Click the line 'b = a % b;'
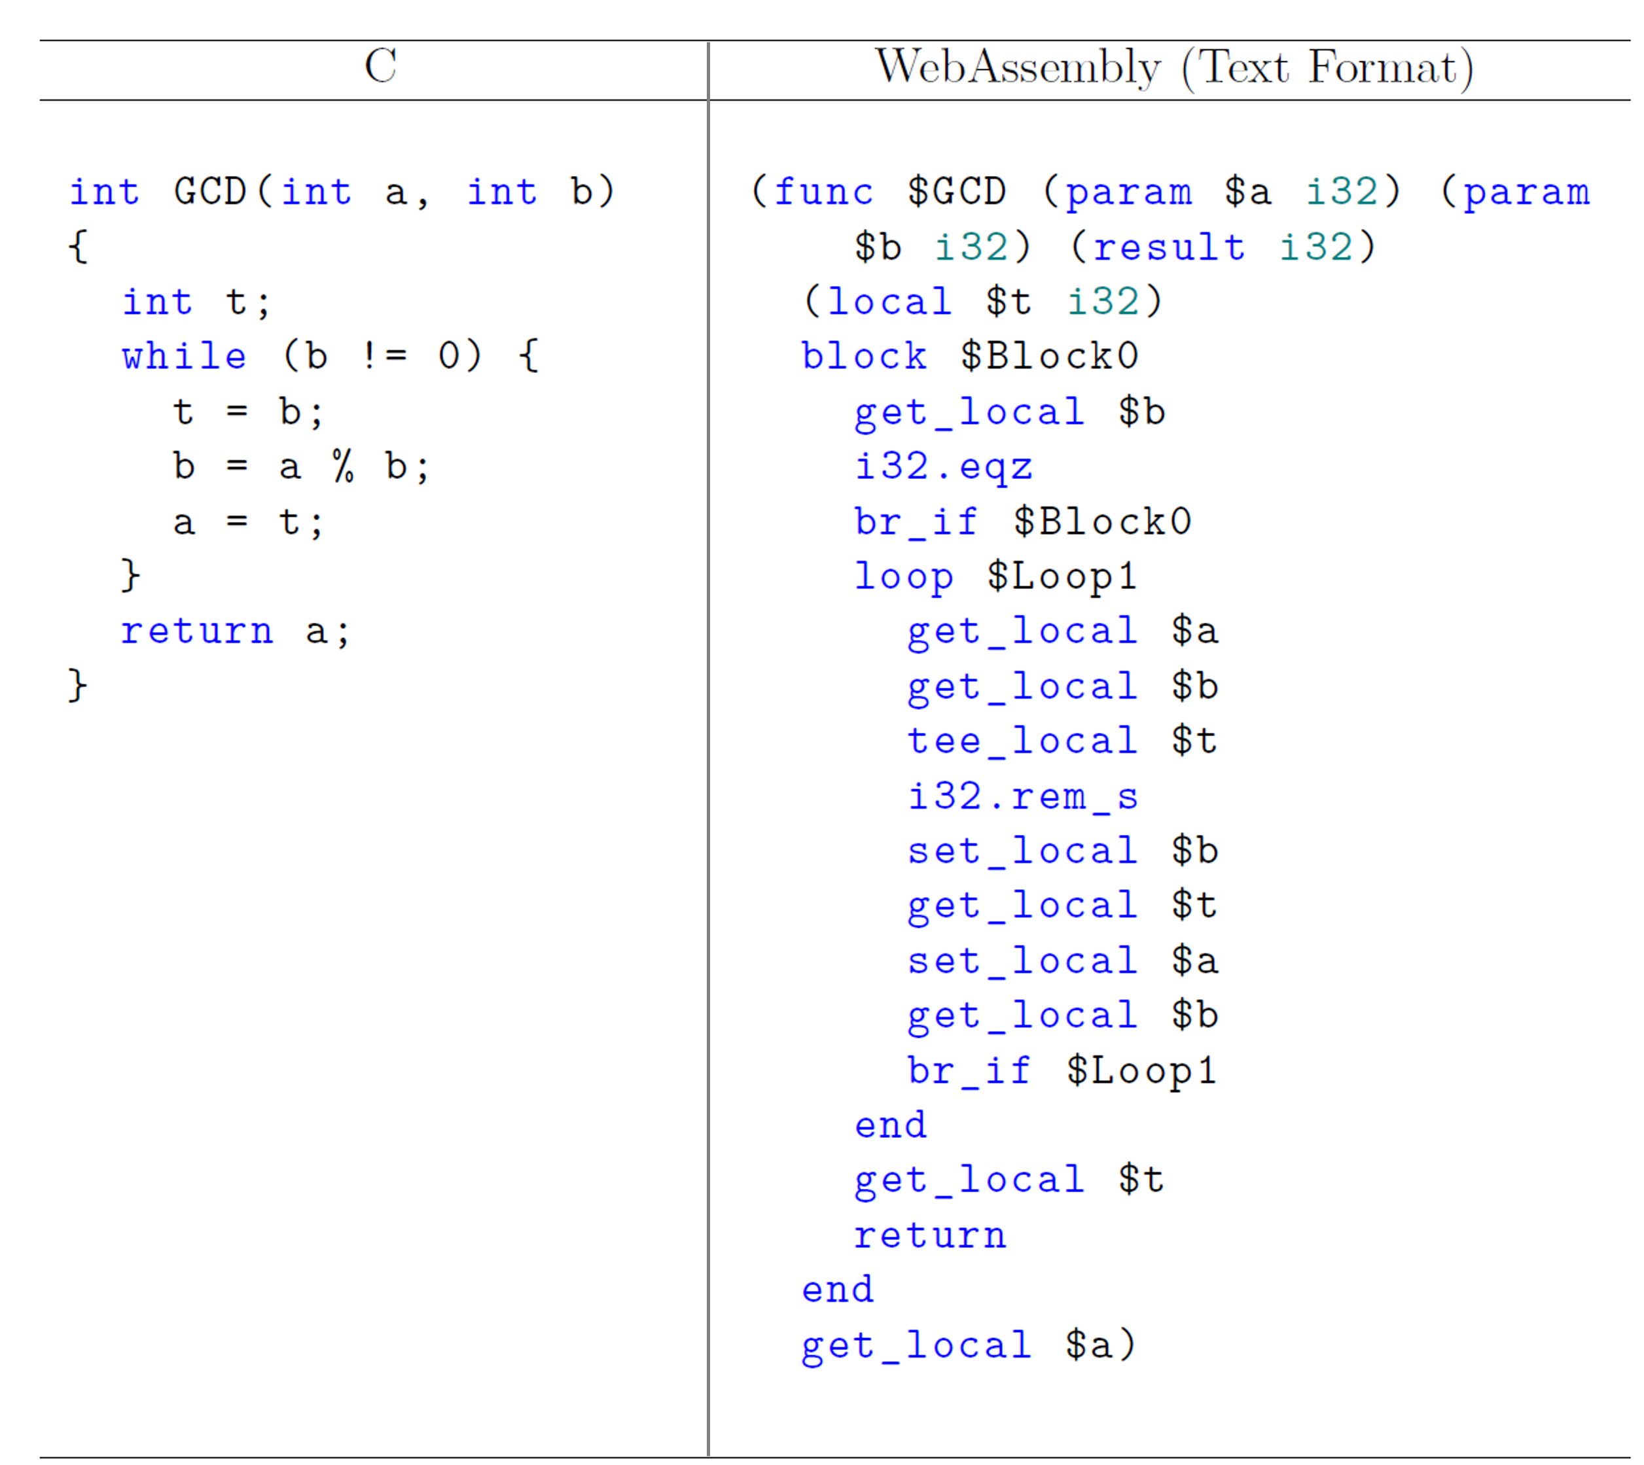The height and width of the screenshot is (1465, 1644). [301, 466]
